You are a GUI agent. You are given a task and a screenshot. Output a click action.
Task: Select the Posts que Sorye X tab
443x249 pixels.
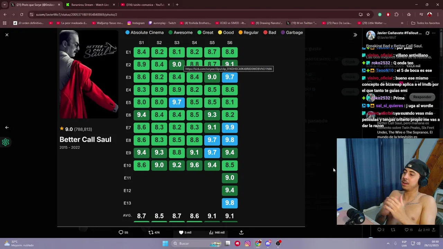pyautogui.click(x=35, y=5)
